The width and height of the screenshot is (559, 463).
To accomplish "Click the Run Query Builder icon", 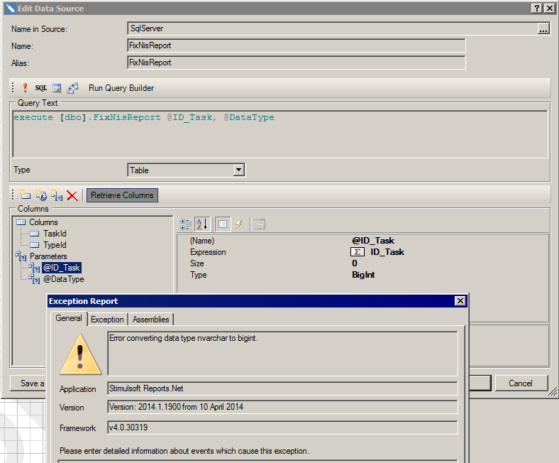I will (x=73, y=88).
